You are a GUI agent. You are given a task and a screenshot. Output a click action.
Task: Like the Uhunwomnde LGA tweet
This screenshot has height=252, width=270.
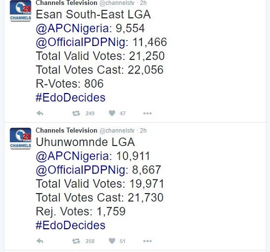coord(112,241)
